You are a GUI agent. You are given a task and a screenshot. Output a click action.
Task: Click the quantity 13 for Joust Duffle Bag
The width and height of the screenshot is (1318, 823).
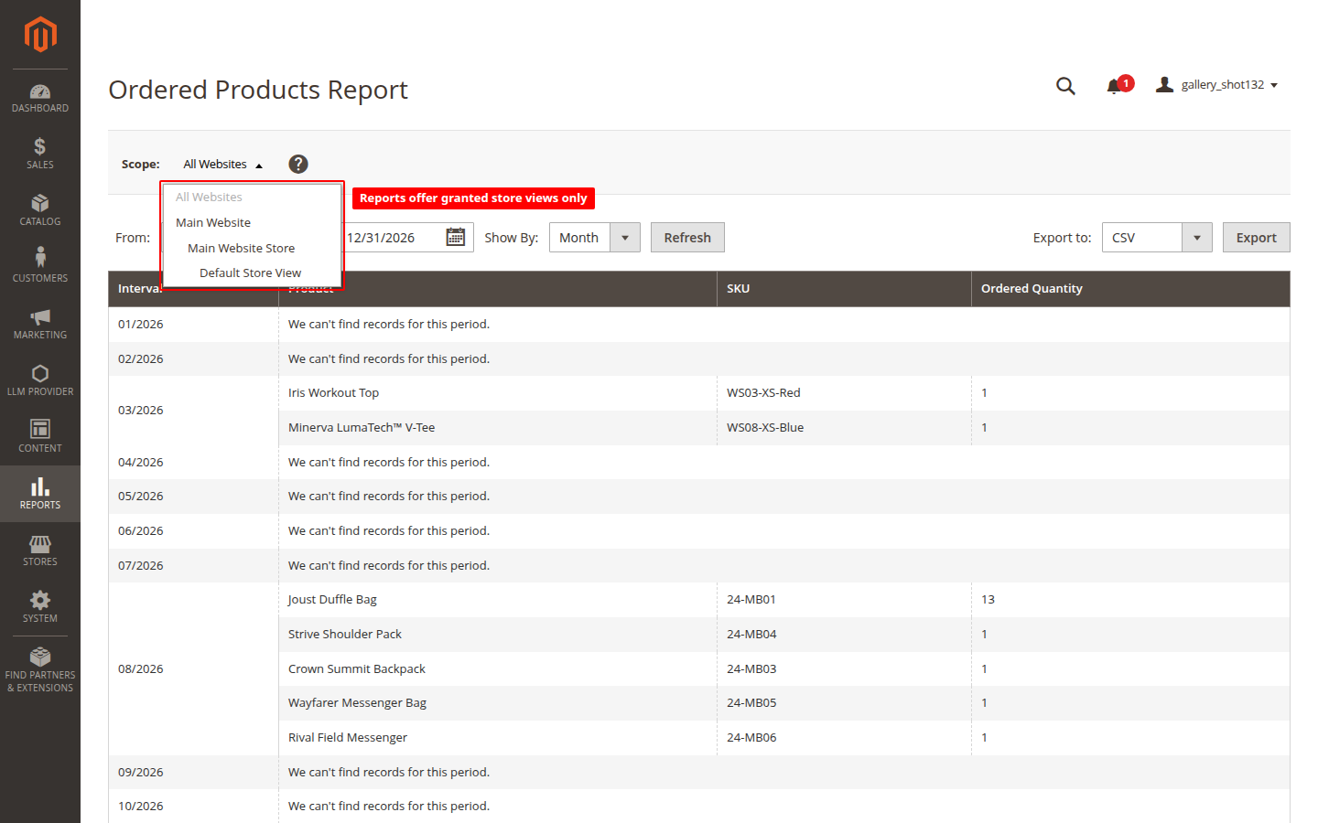pyautogui.click(x=1130, y=600)
